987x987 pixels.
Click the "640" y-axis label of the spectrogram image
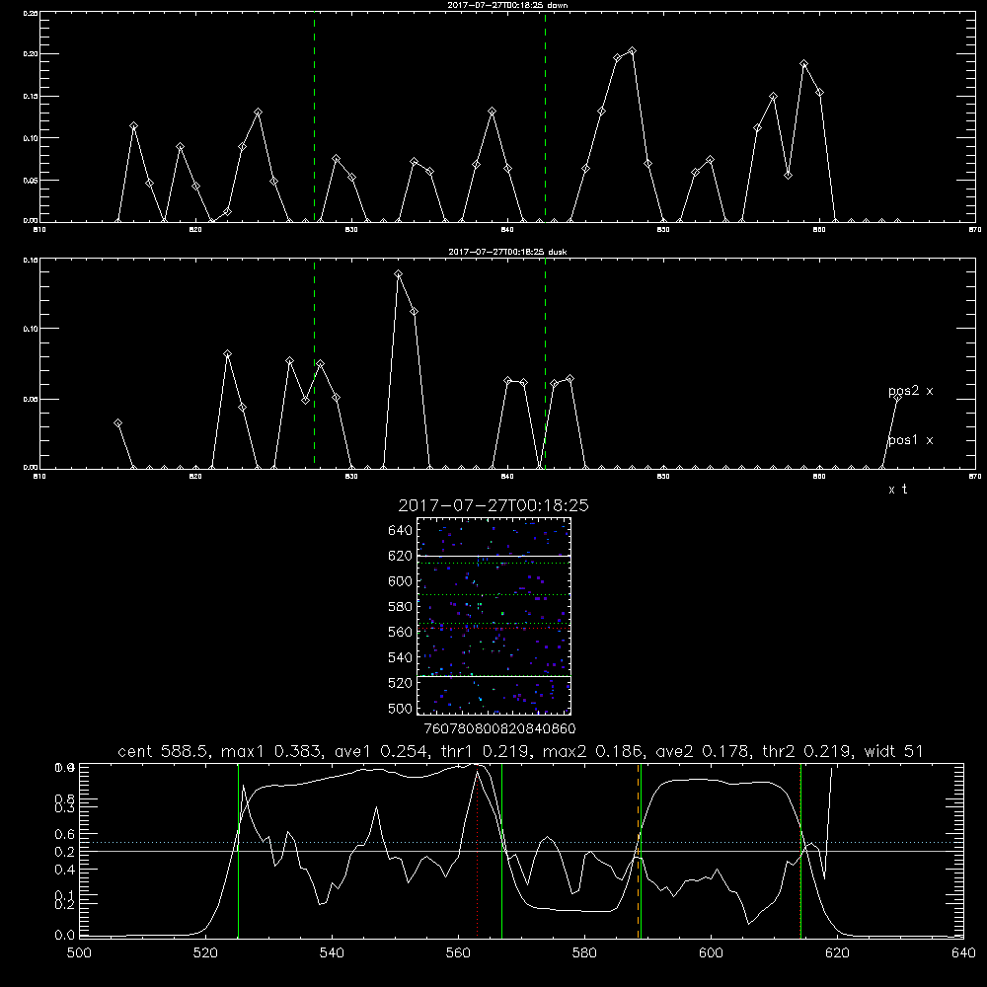pos(401,531)
